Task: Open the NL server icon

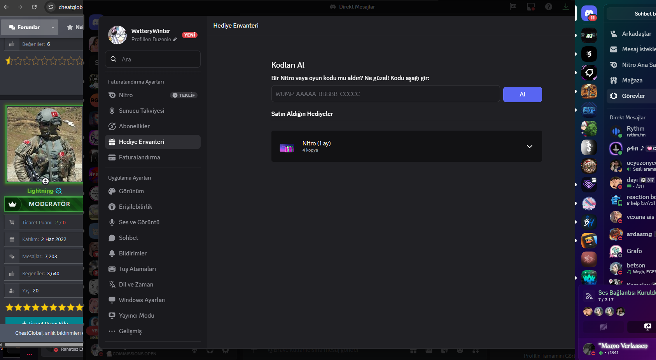Action: click(589, 35)
